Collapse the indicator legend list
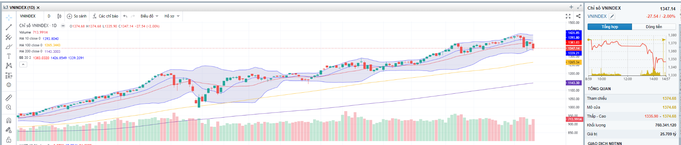 click(23, 64)
